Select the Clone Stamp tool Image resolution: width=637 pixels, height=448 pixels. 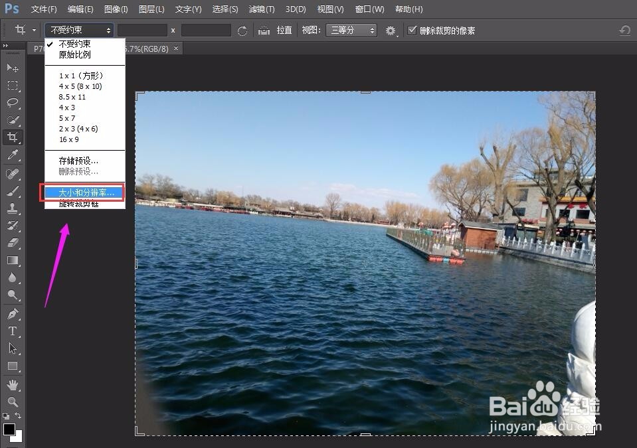(13, 208)
